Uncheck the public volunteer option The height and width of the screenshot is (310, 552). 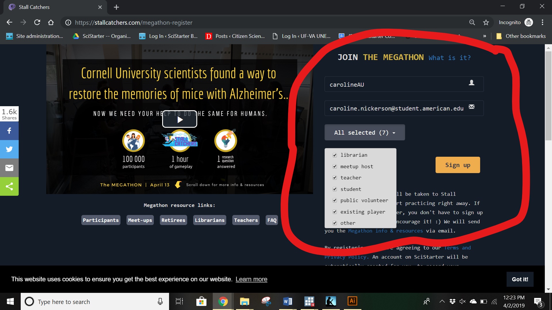[335, 200]
